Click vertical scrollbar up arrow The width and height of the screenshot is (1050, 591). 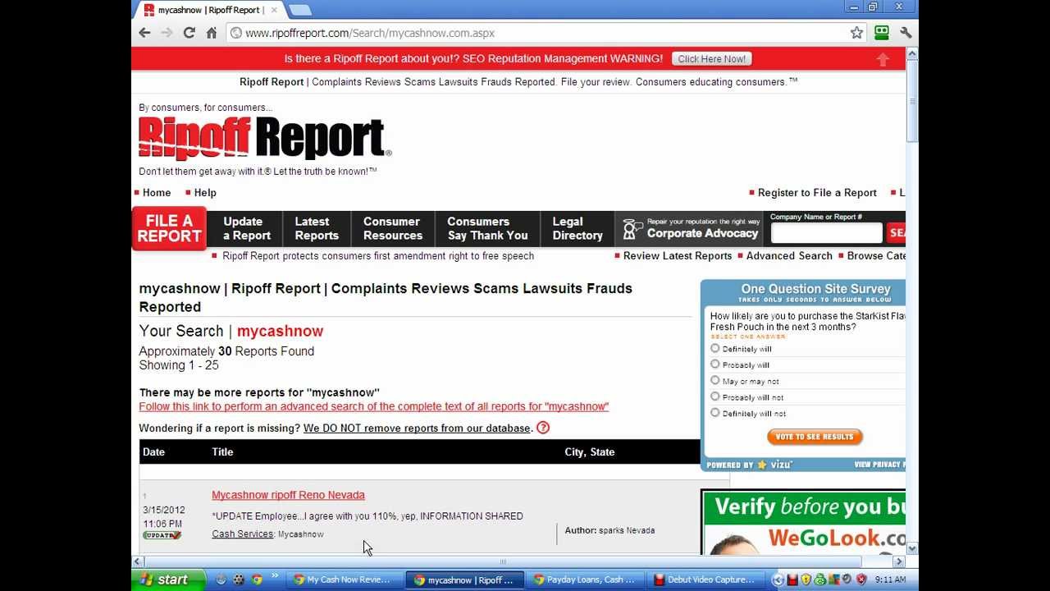tap(912, 53)
